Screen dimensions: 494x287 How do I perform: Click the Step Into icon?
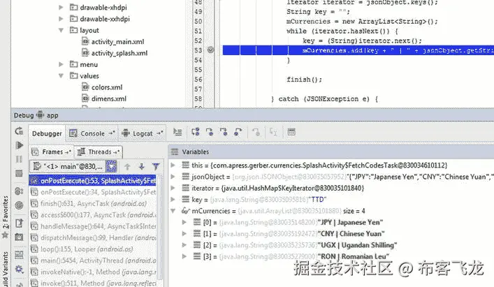coord(210,132)
